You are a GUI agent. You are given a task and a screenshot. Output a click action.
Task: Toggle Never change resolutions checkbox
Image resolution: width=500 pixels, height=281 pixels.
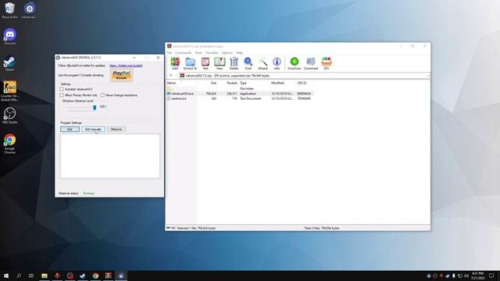[x=102, y=95]
